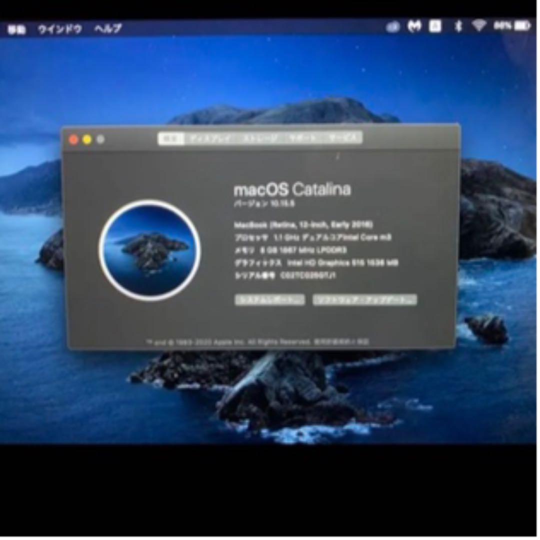The width and height of the screenshot is (540, 540).
Task: Click the input source 'A' icon
Action: [434, 26]
